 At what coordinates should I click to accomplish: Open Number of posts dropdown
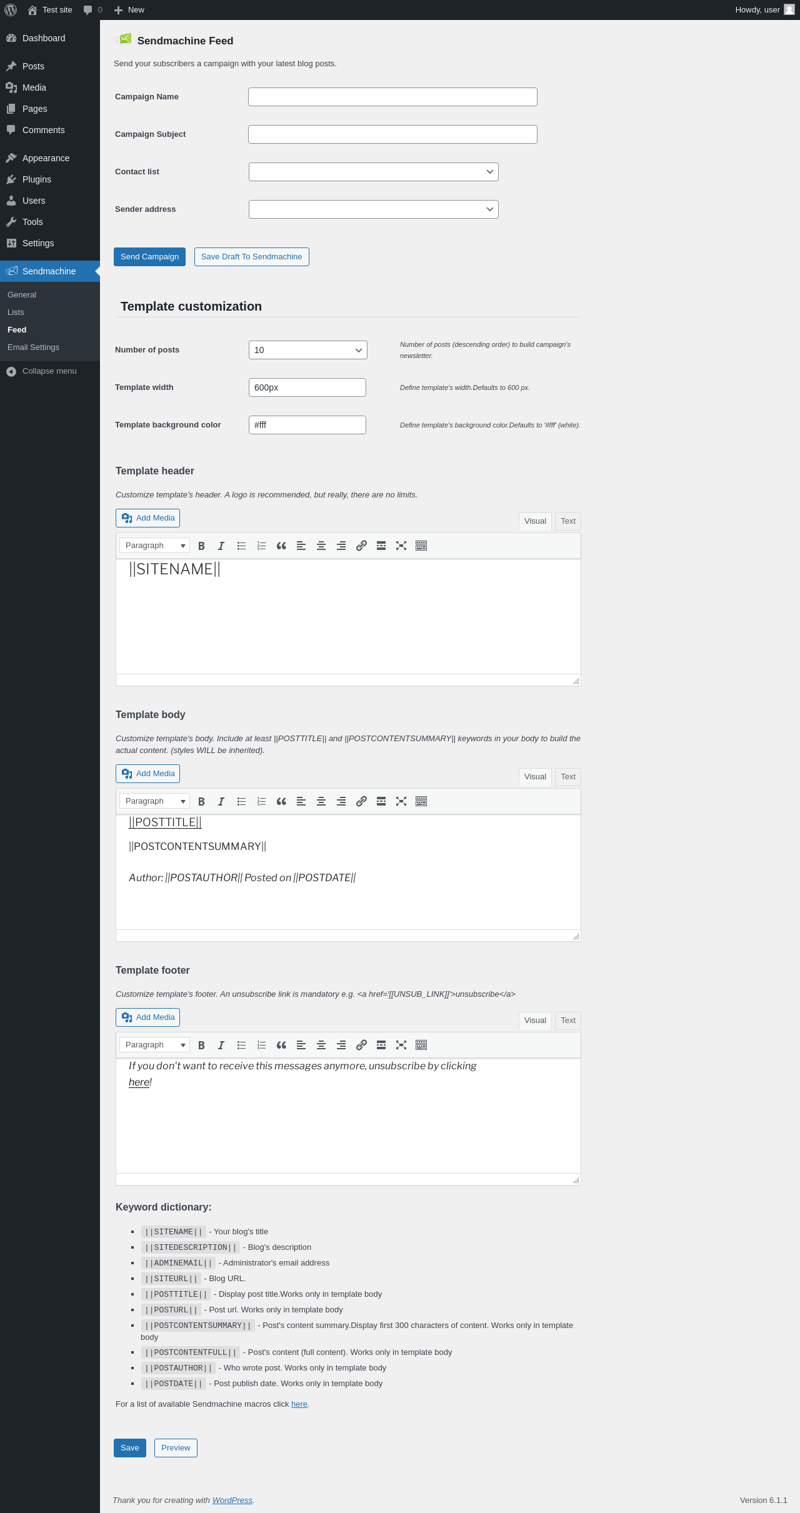pos(307,350)
